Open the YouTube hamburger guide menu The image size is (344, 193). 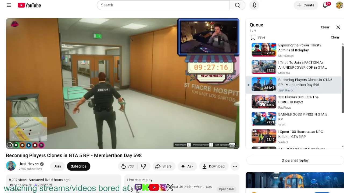pyautogui.click(x=9, y=5)
